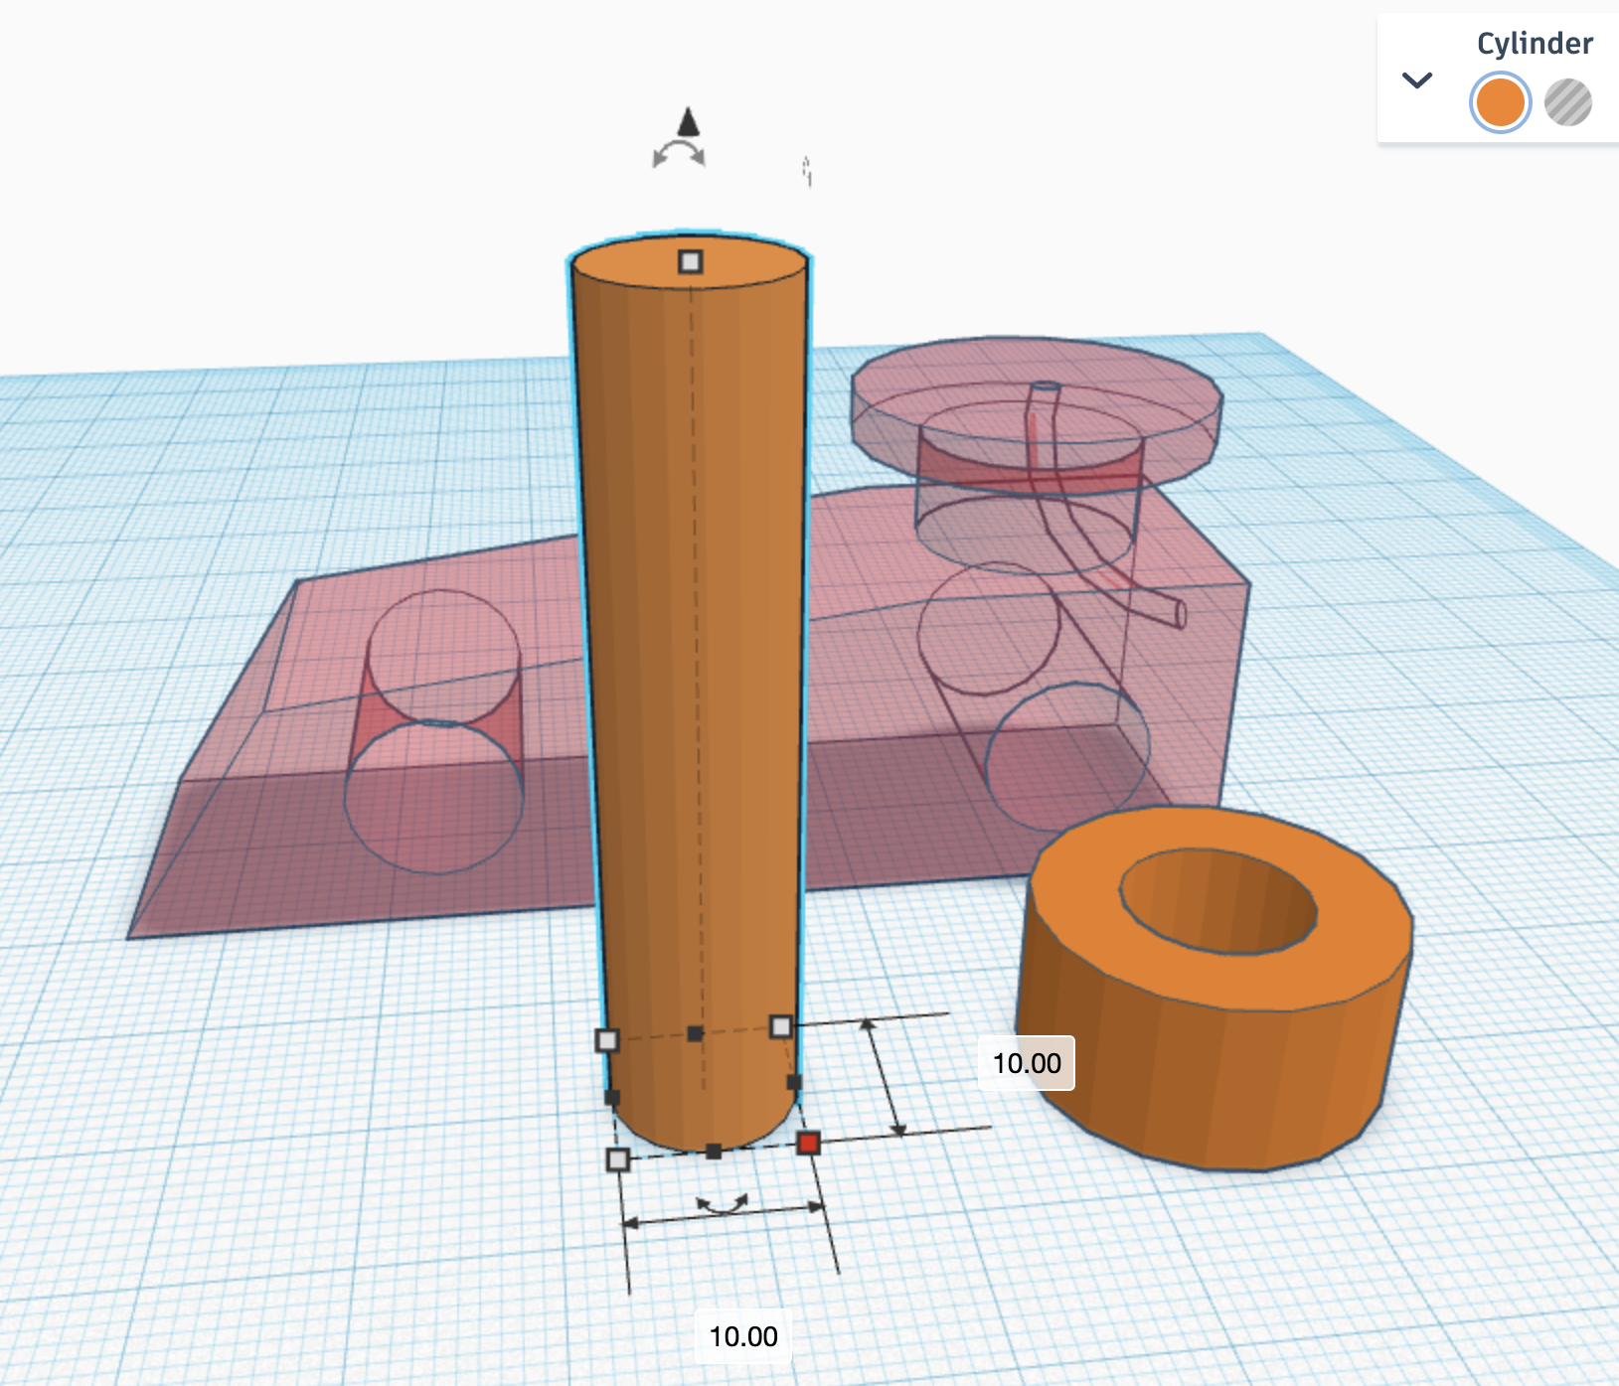Click the white back-left corner handle at cylinder base

click(x=607, y=1040)
